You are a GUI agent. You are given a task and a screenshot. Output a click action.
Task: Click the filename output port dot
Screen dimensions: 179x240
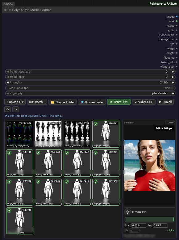[177, 57]
